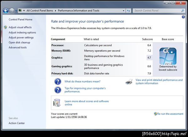The height and width of the screenshot is (137, 188).
Task: Open Adjust visual effects
Action: 20,27
